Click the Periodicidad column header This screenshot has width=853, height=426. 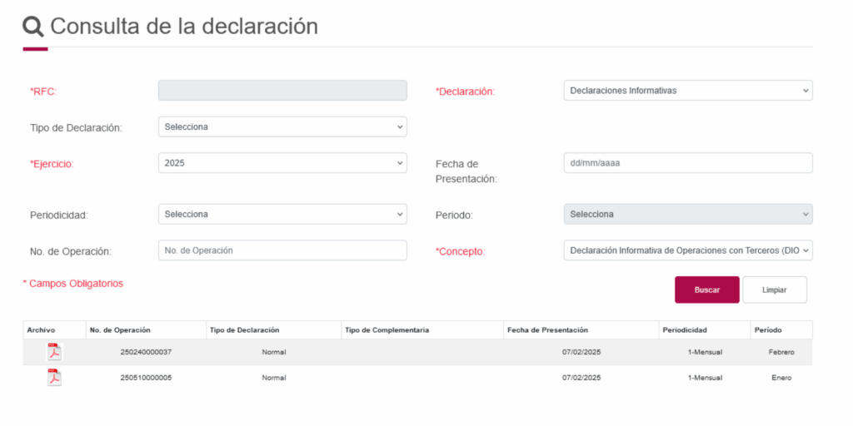686,330
